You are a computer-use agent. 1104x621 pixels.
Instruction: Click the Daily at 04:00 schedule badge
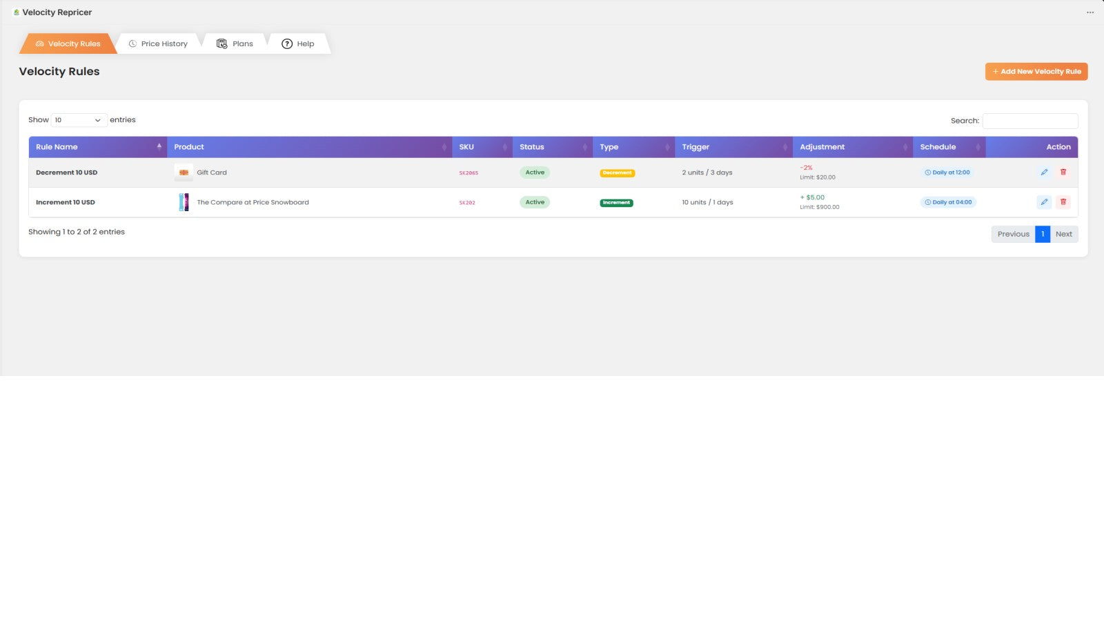pyautogui.click(x=948, y=202)
